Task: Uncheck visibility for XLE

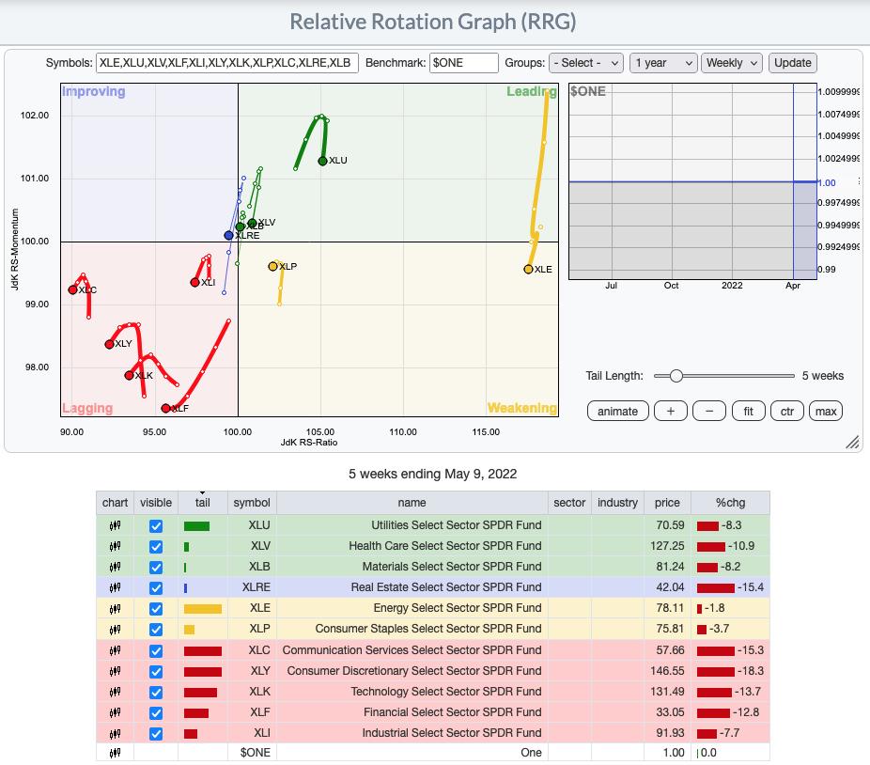Action: coord(156,609)
